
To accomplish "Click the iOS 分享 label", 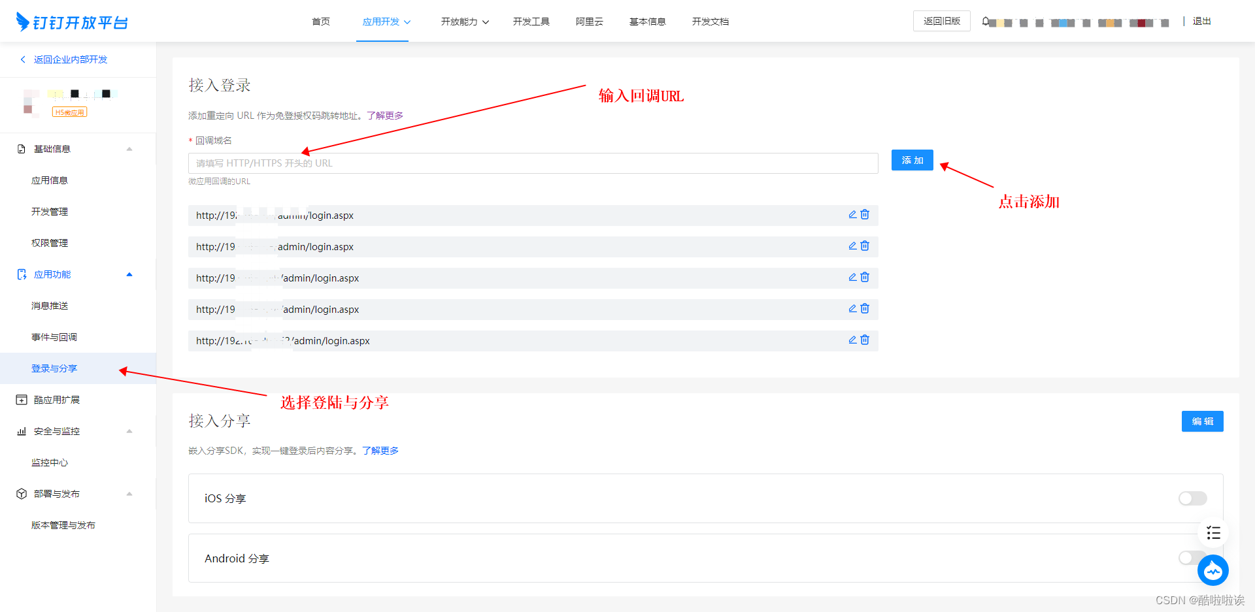I will coord(225,498).
